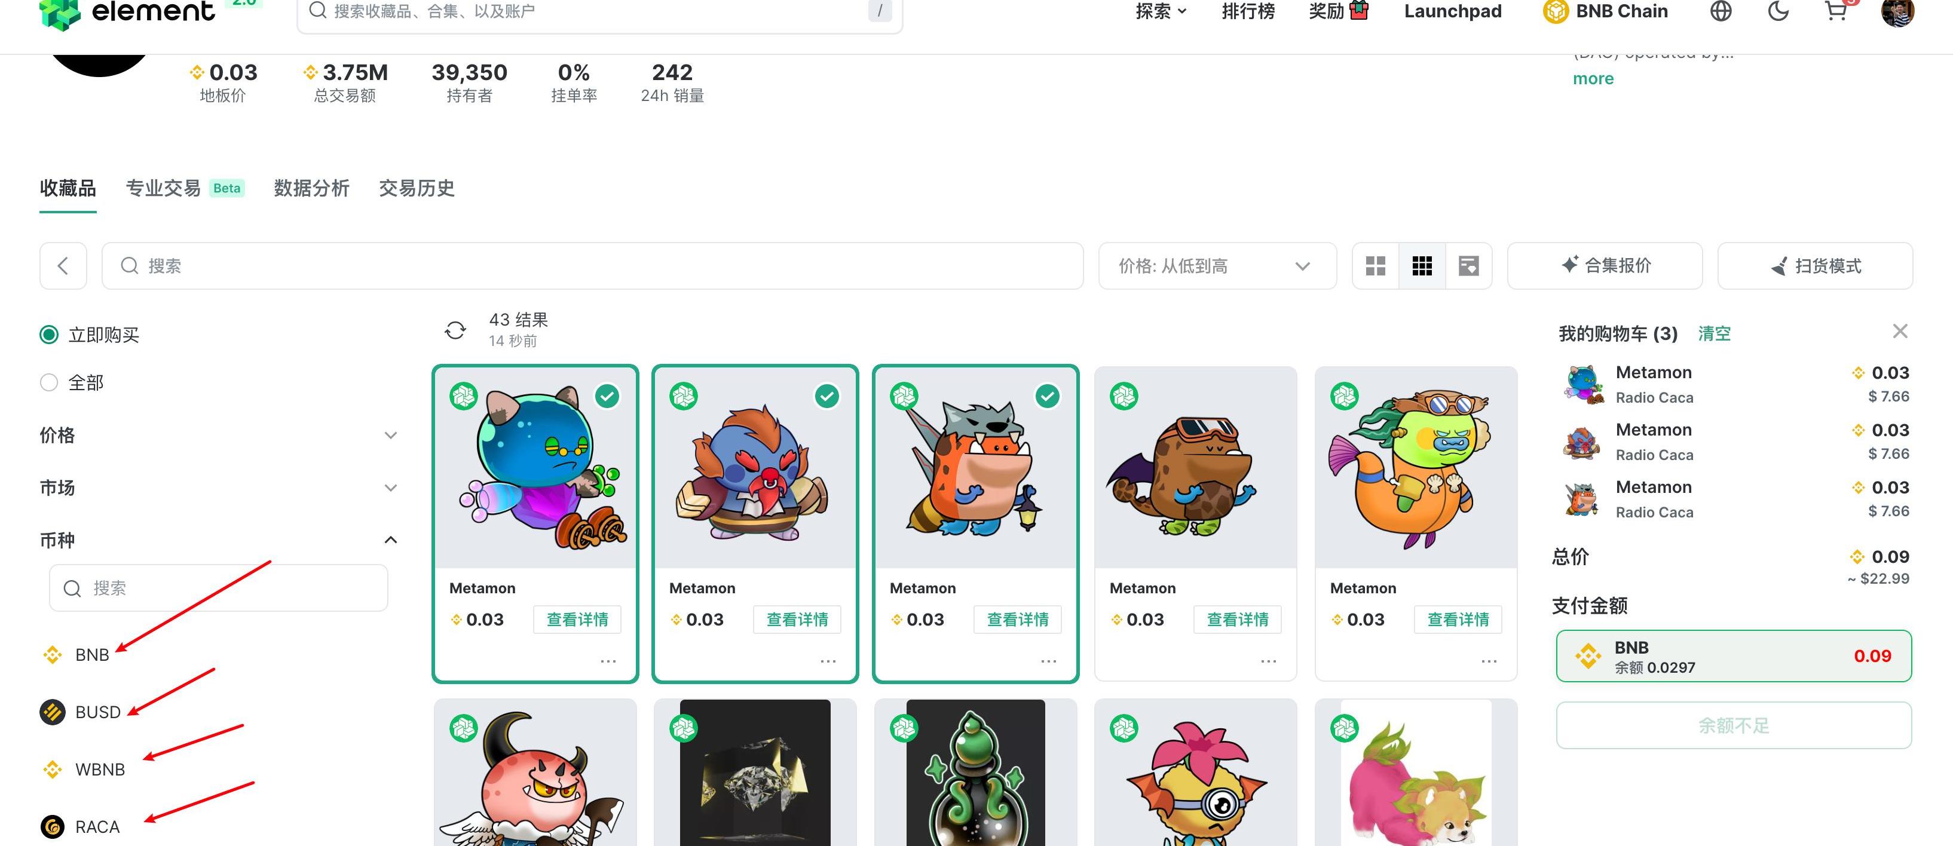
Task: Click the 清空 cart link
Action: coord(1714,333)
